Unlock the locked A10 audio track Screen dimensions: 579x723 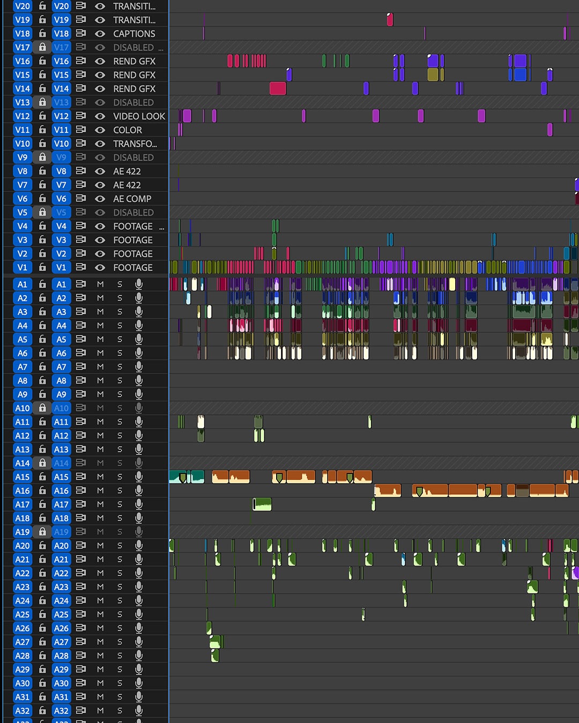pos(42,408)
